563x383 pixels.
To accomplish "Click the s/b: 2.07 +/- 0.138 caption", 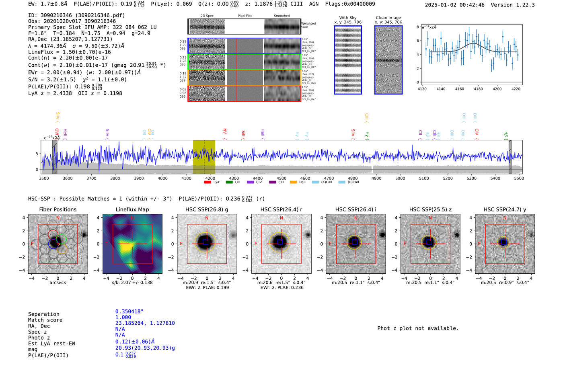I will point(132,283).
